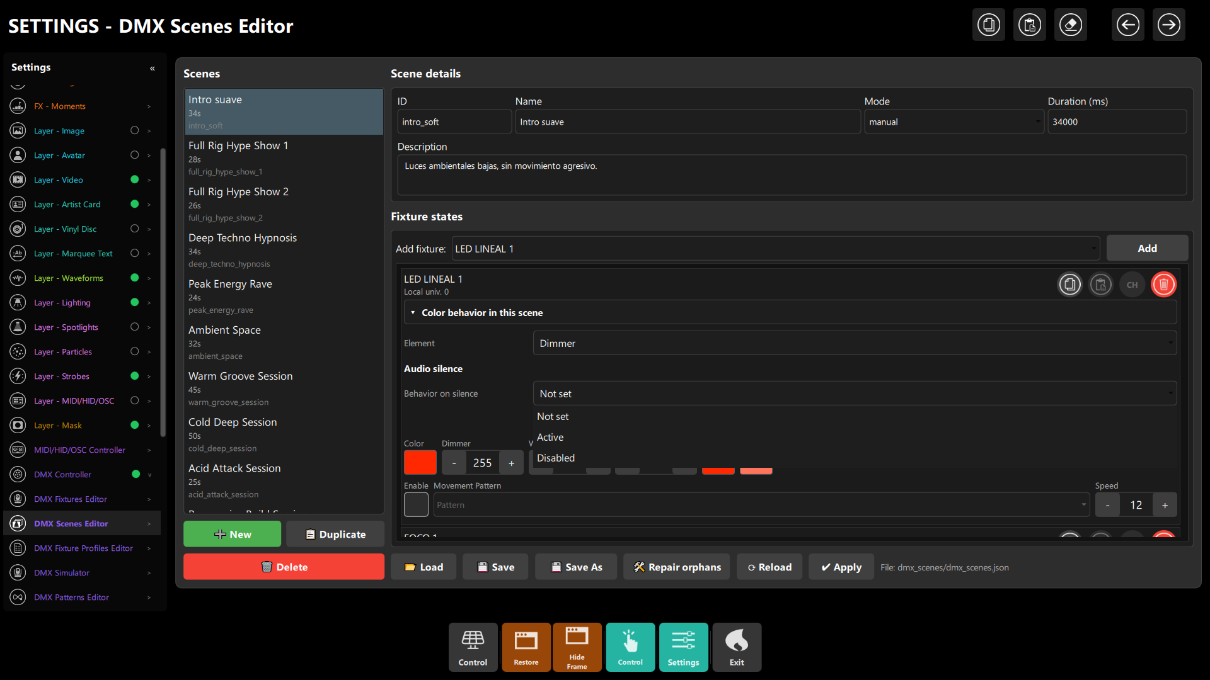Check the movement pattern Enable checkbox
The width and height of the screenshot is (1210, 680).
click(416, 505)
